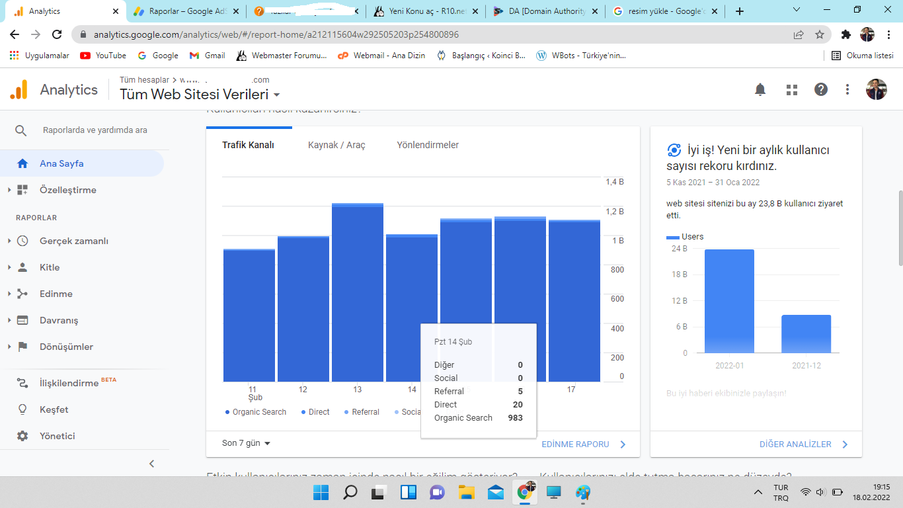This screenshot has height=508, width=903.
Task: Collapse the left navigation sidebar
Action: 151,464
